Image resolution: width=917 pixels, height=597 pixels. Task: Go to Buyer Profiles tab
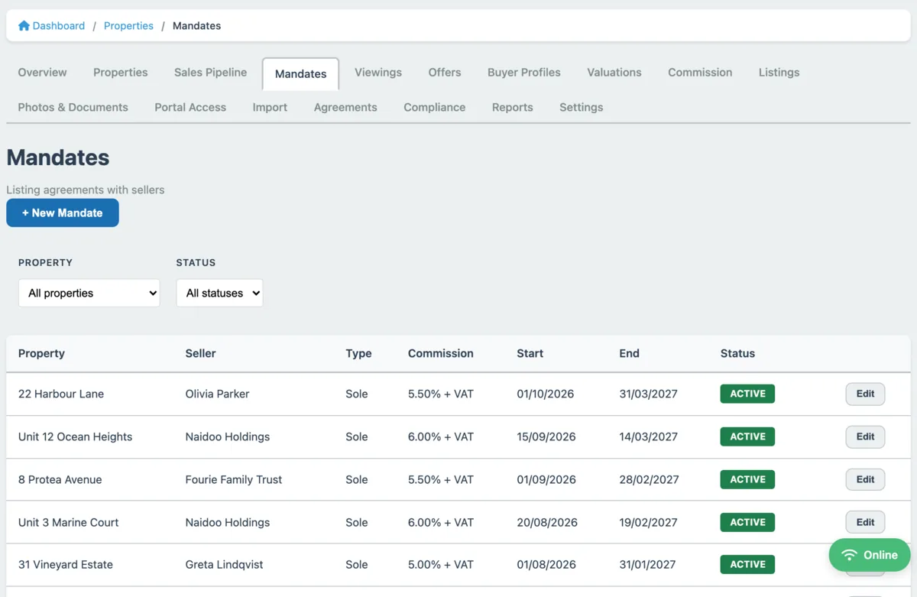coord(524,73)
